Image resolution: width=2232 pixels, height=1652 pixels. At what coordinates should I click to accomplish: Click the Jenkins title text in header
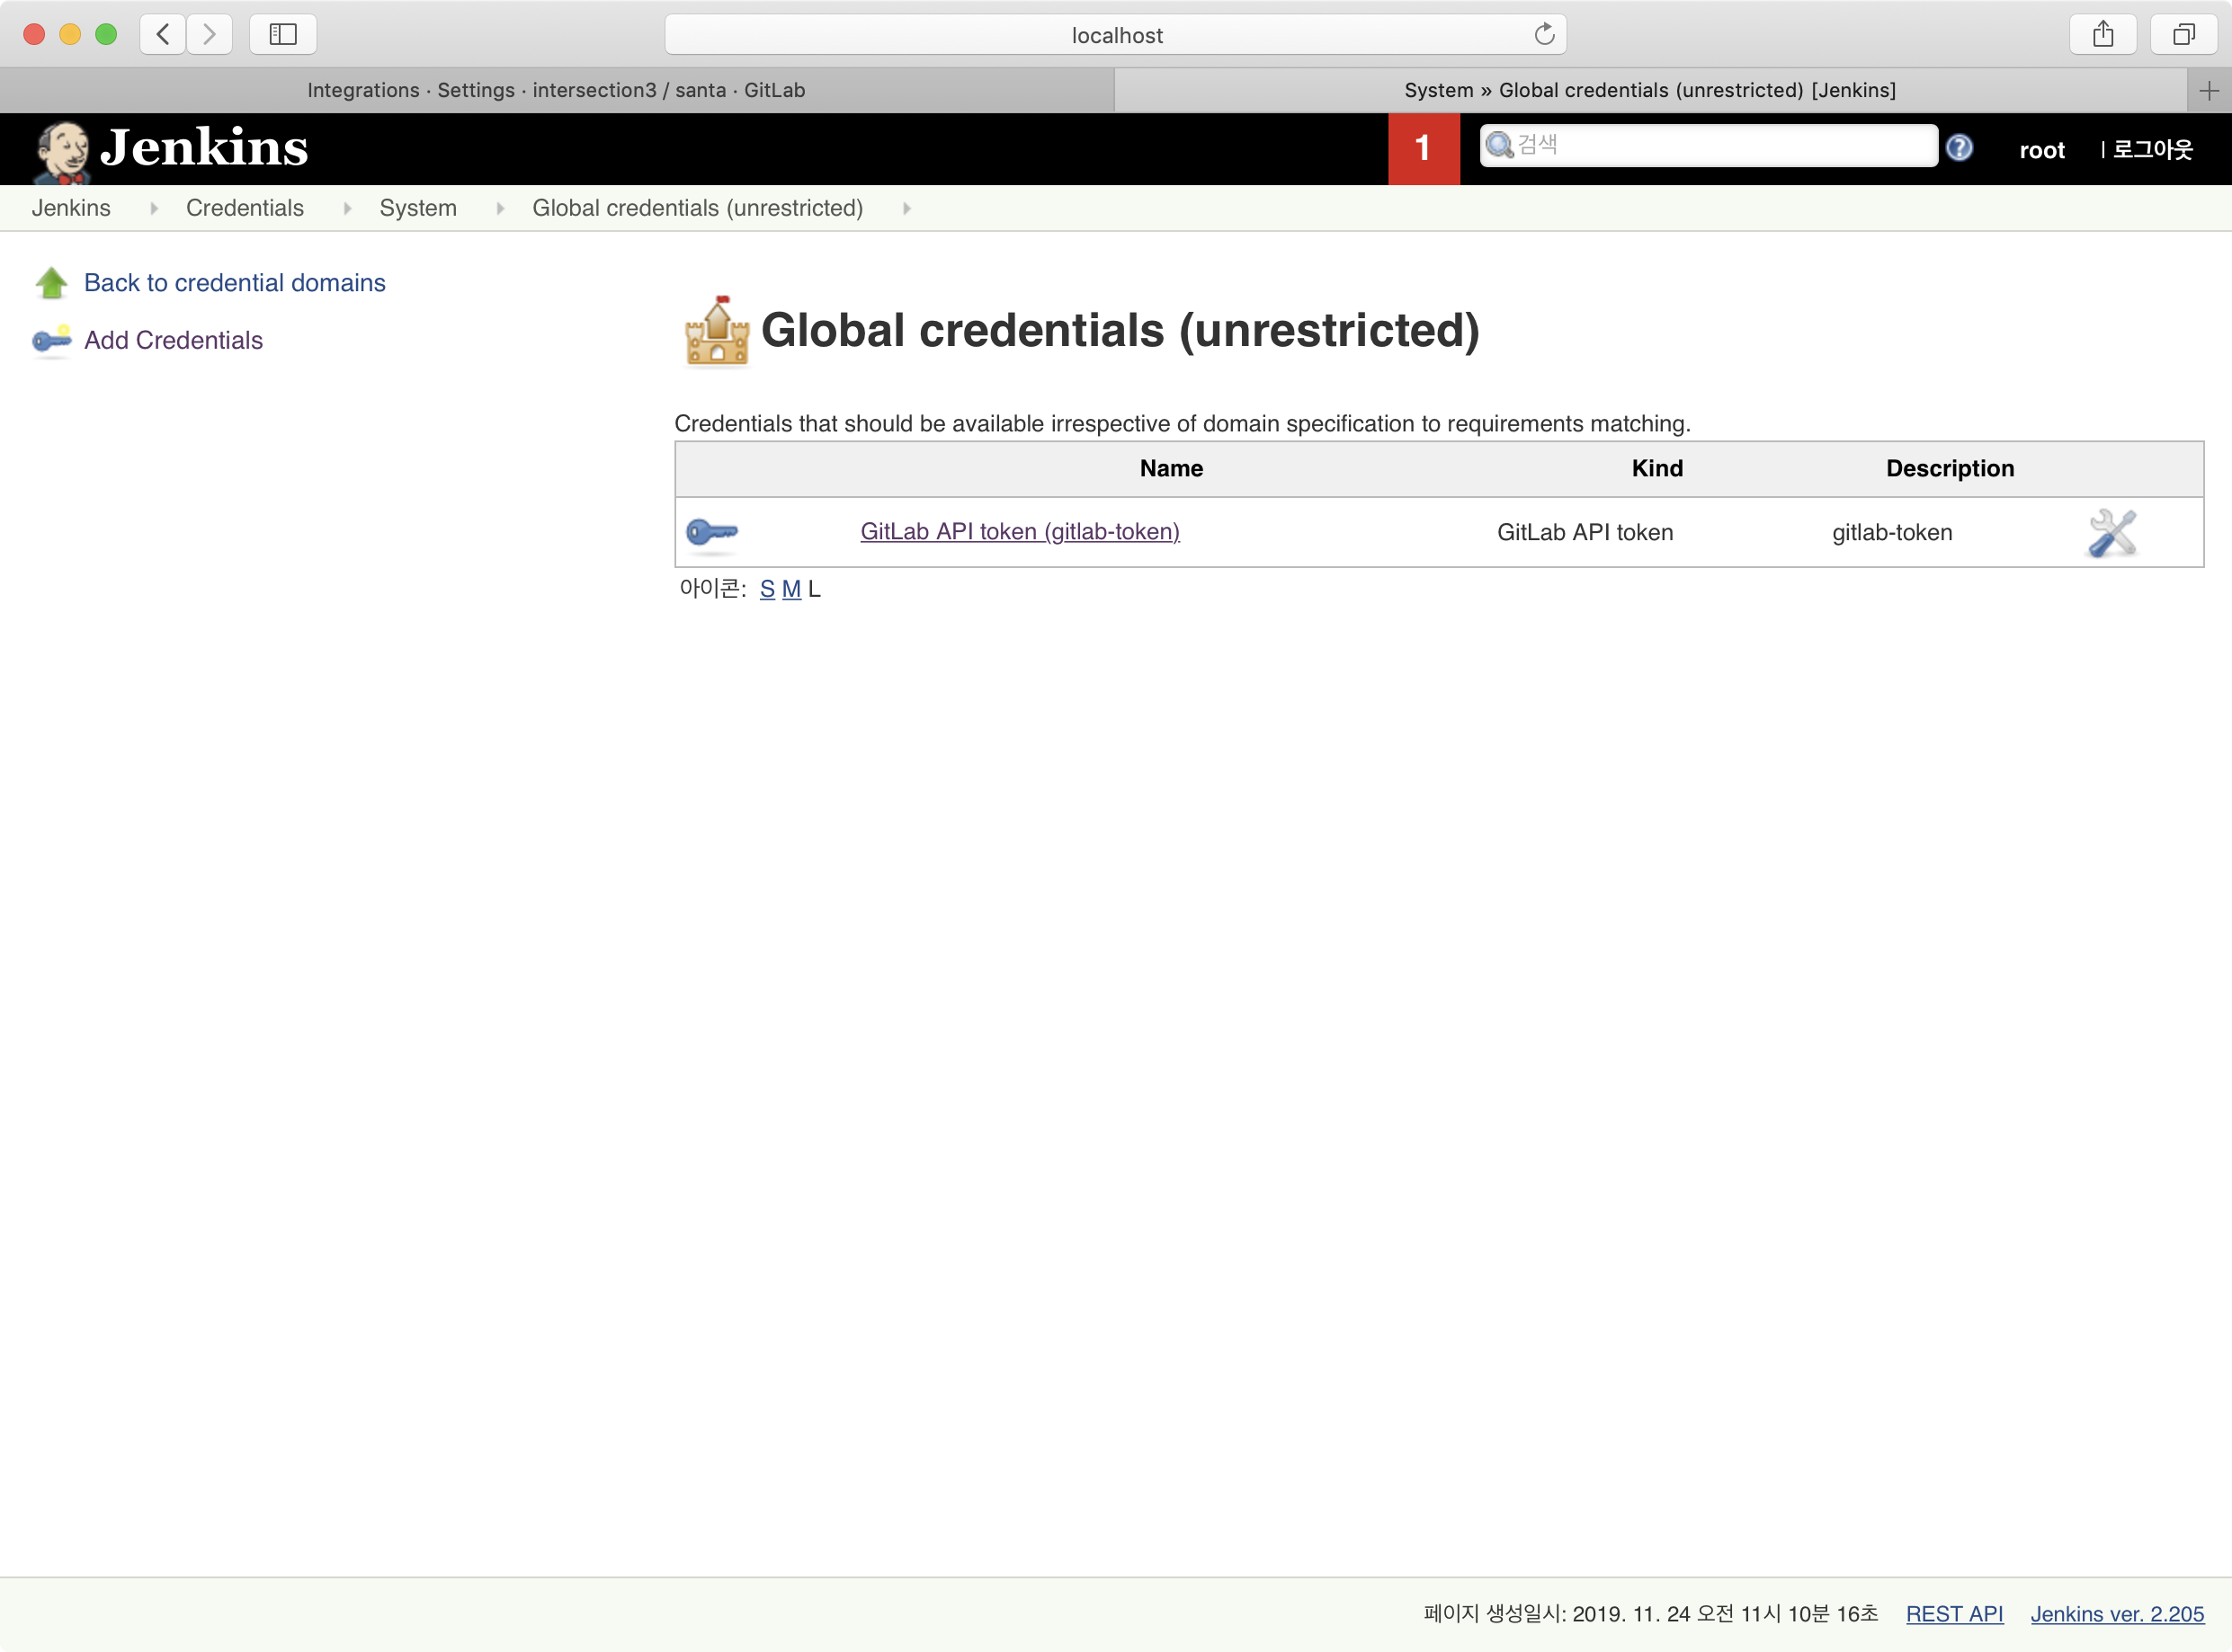pyautogui.click(x=204, y=147)
